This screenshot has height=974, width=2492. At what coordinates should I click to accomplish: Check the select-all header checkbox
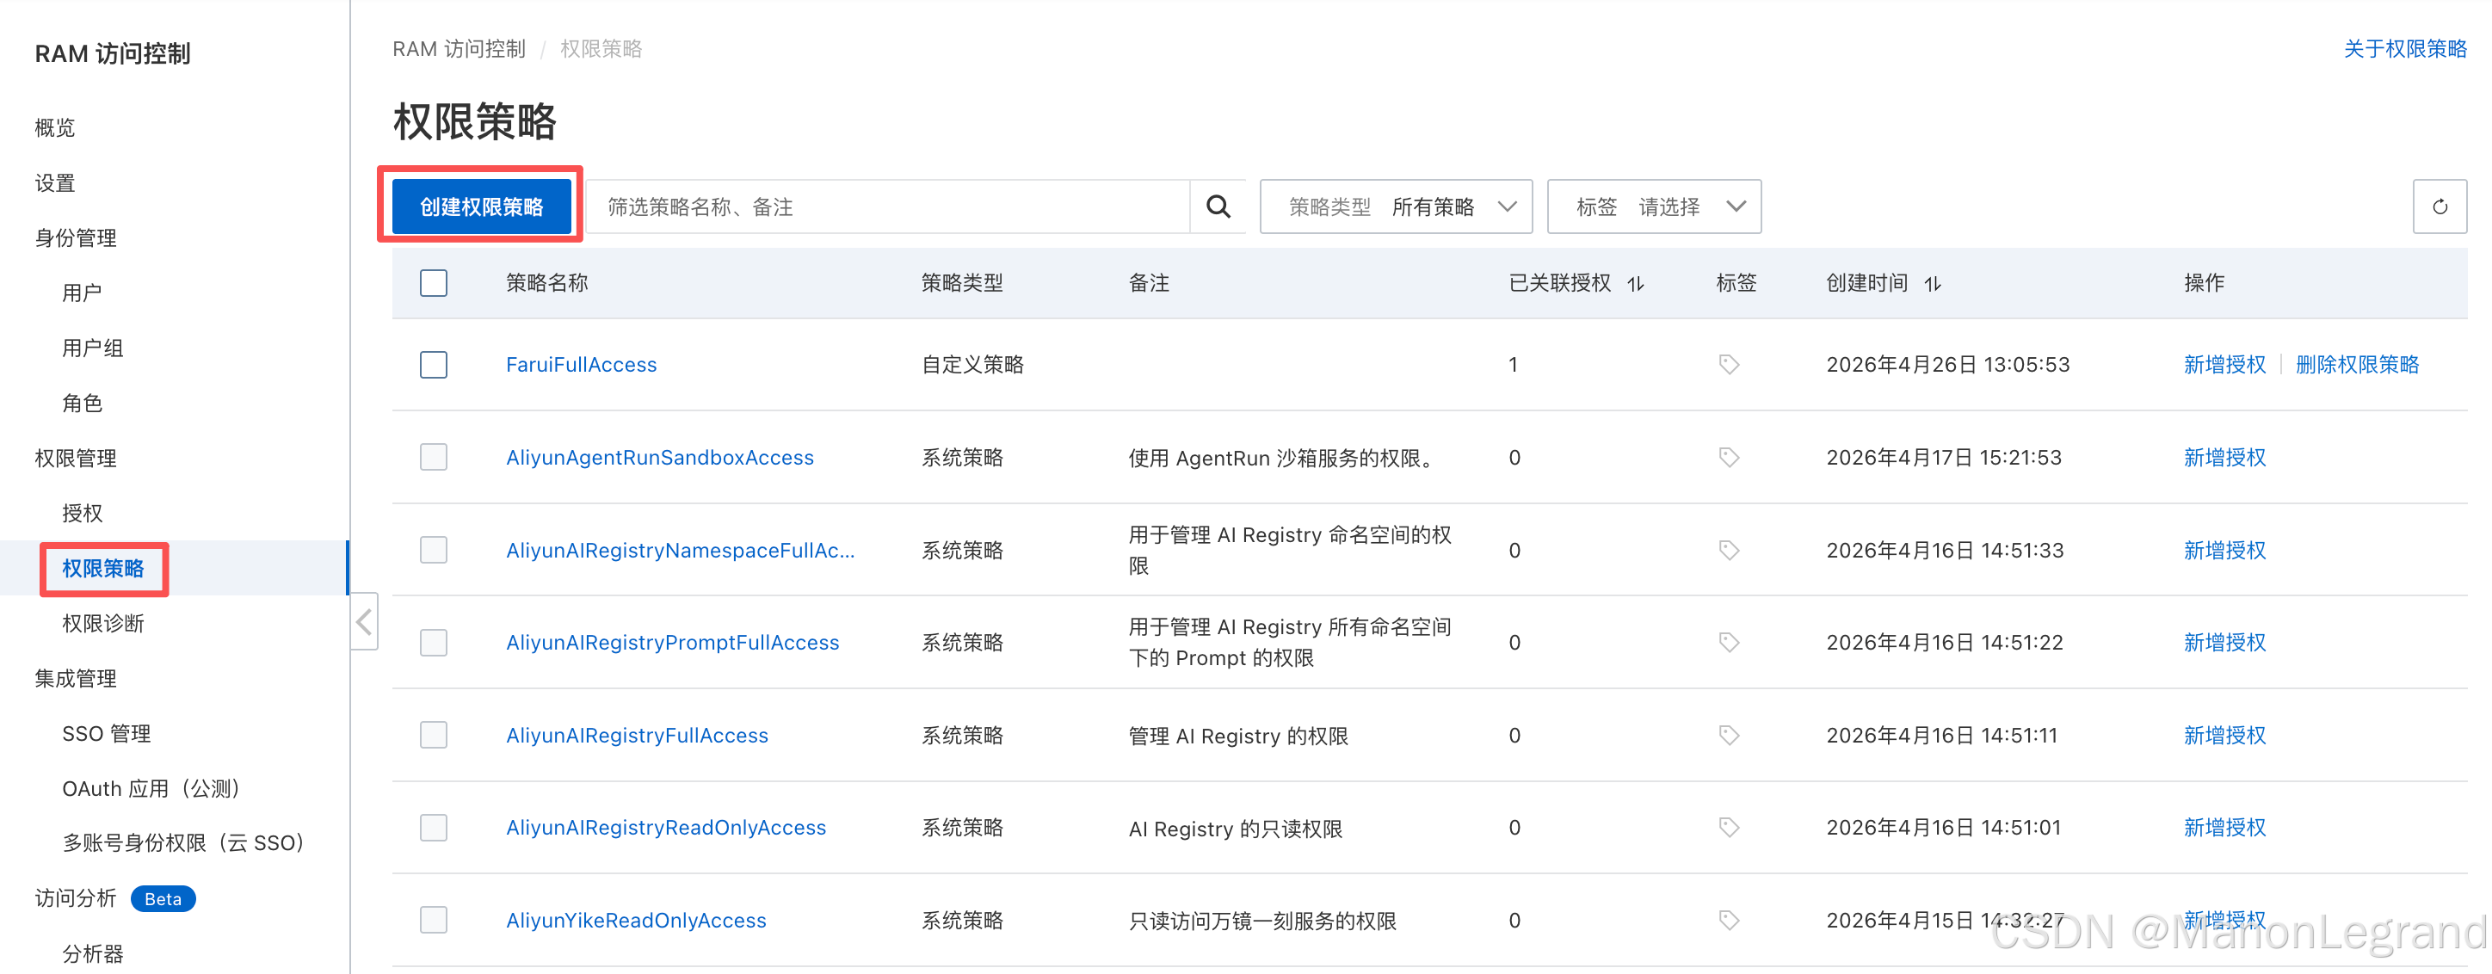434,283
